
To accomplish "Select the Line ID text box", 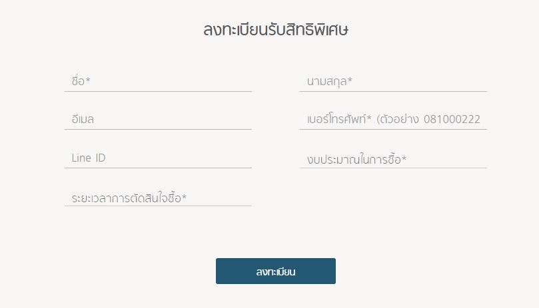I will point(158,158).
